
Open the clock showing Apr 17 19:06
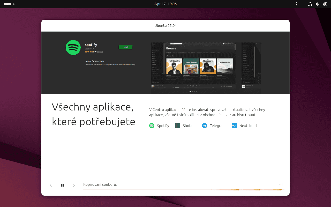coord(165,4)
